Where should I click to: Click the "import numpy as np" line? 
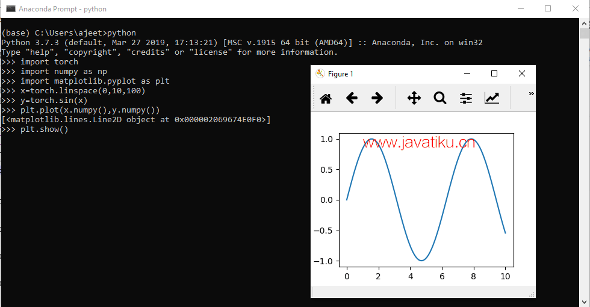(x=54, y=72)
